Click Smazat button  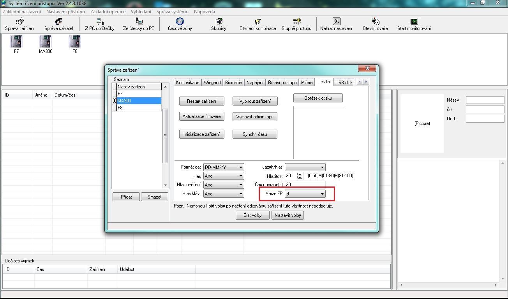155,197
